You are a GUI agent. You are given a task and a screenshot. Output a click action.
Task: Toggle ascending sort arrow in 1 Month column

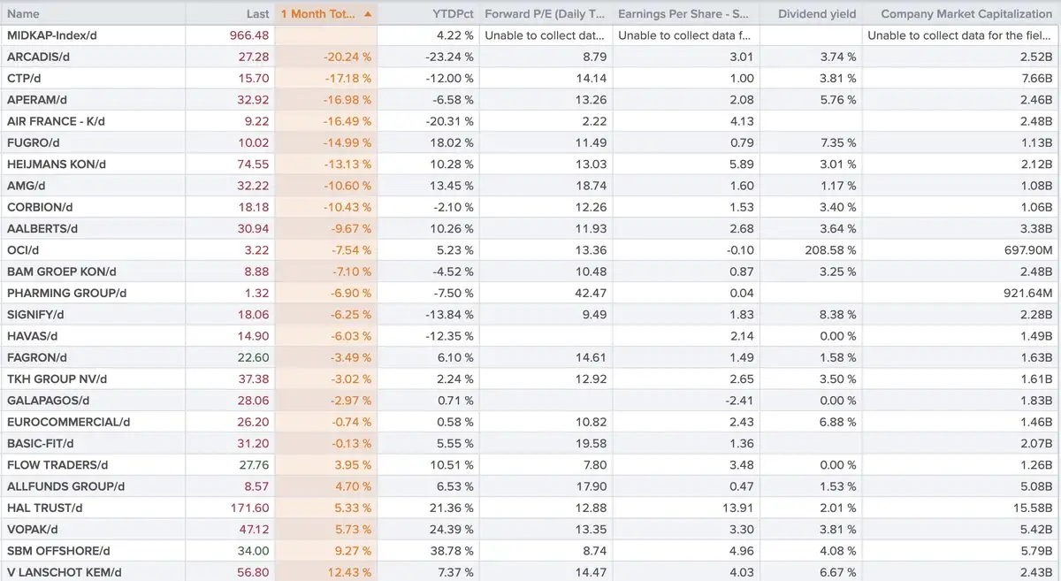coord(368,14)
